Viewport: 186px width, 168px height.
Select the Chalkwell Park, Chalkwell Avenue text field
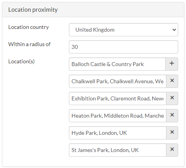117,81
